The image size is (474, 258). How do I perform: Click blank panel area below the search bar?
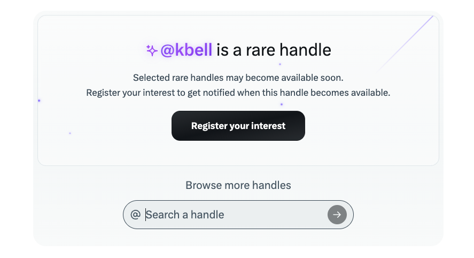point(238,237)
